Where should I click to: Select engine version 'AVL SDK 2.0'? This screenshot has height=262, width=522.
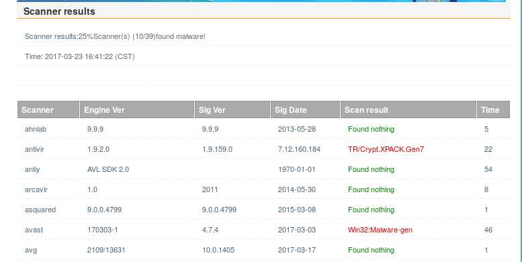click(x=108, y=169)
